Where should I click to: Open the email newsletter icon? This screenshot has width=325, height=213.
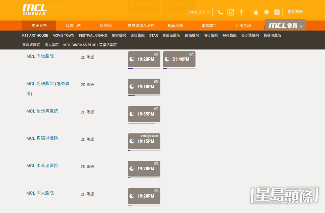point(277,12)
